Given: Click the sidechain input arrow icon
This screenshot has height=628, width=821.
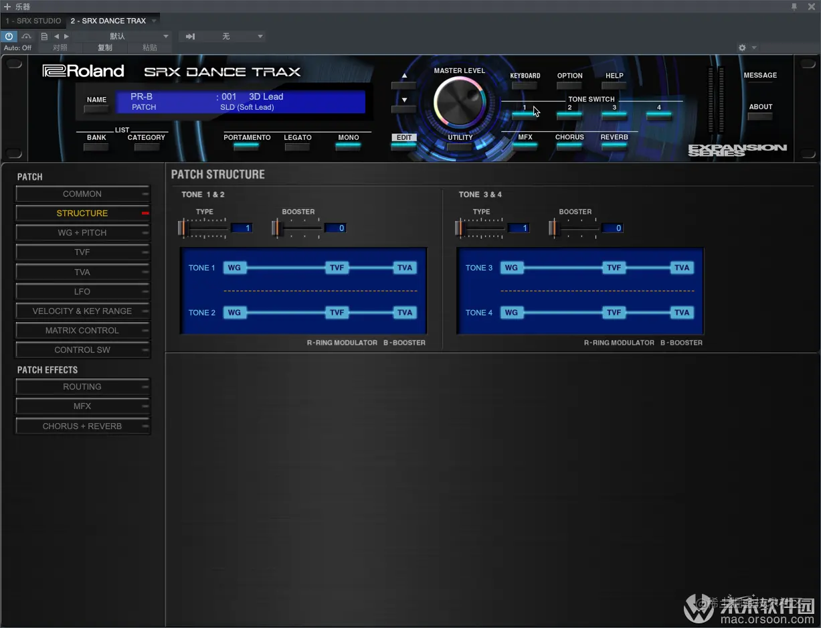Looking at the screenshot, I should click(x=191, y=36).
